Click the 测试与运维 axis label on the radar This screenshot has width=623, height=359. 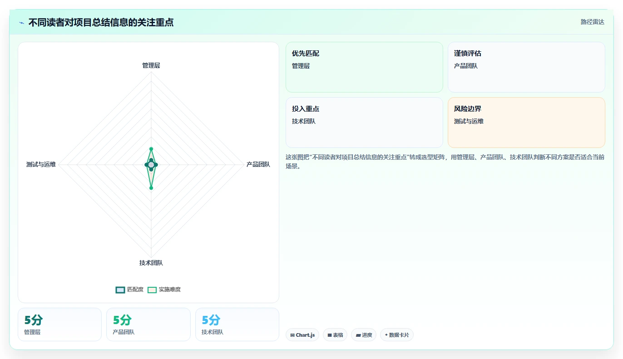click(41, 164)
